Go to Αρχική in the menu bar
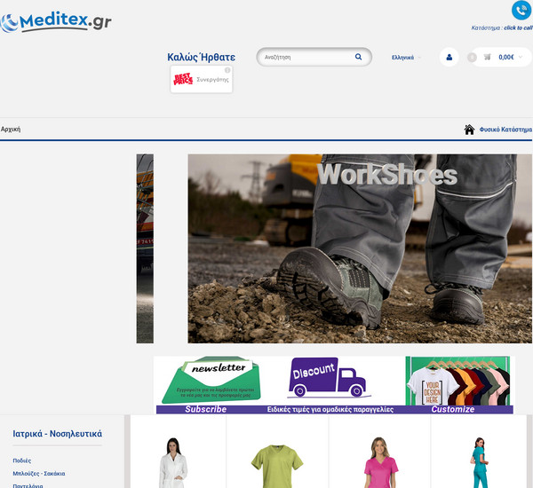 [11, 130]
